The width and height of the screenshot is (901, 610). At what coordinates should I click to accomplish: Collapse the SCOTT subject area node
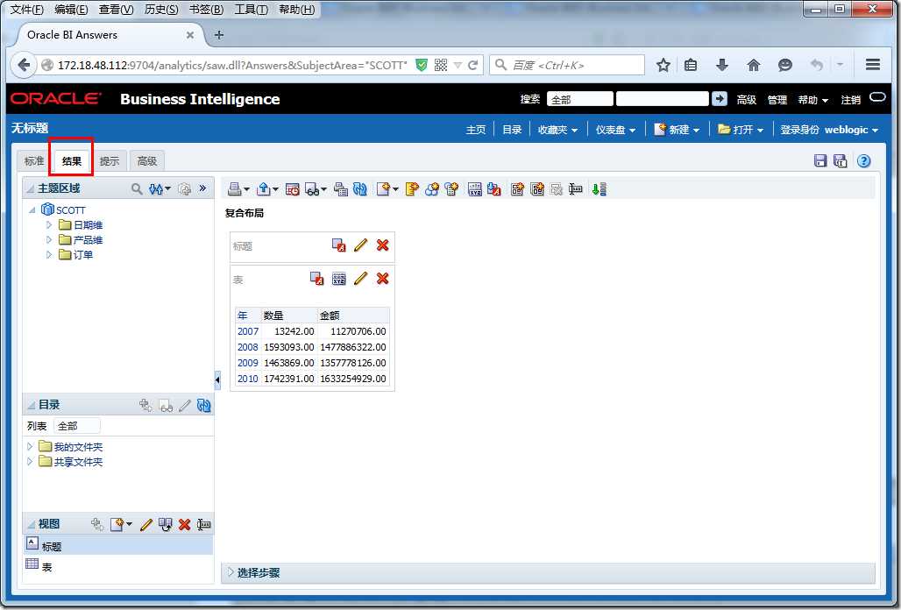point(32,210)
